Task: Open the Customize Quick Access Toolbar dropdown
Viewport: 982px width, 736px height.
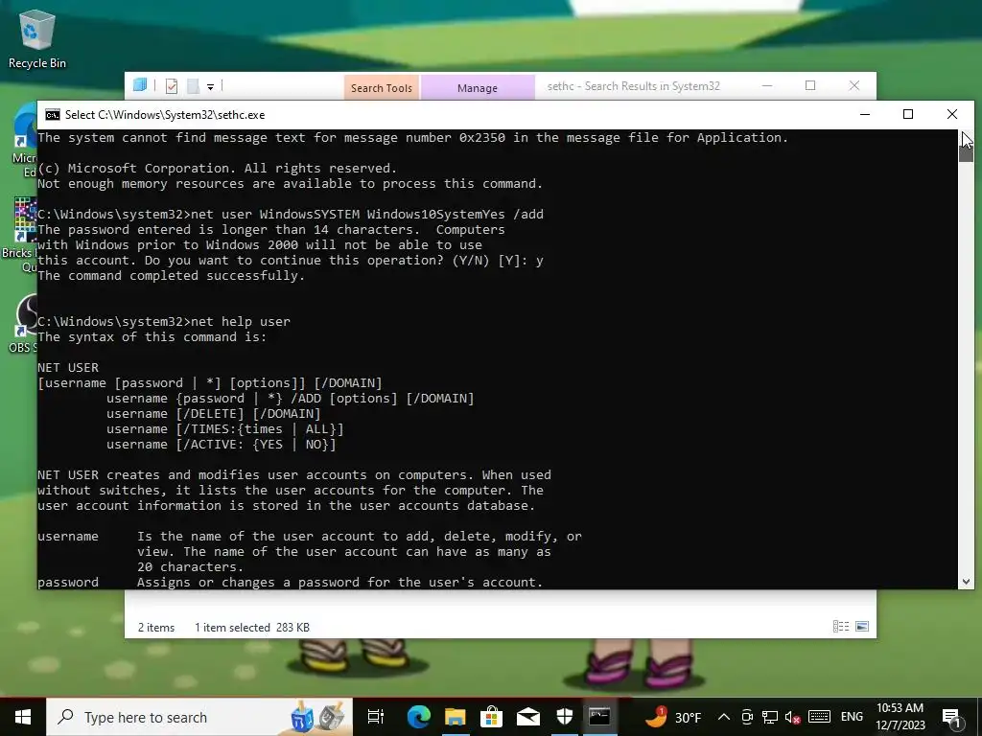Action: 210,87
